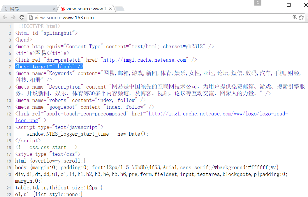Click the meta http-equiv Content-Type line

115,46
